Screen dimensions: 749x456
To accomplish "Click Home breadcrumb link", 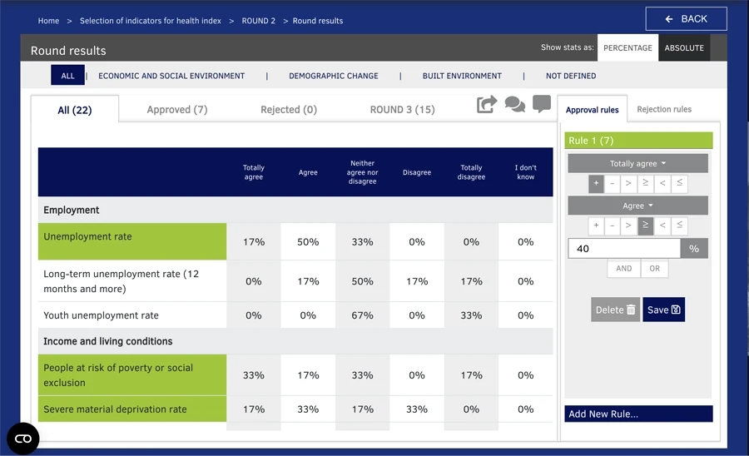I will tap(49, 21).
